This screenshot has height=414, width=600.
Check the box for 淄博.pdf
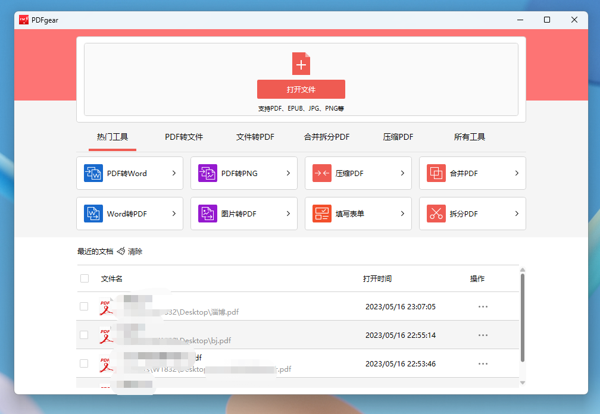click(x=85, y=306)
